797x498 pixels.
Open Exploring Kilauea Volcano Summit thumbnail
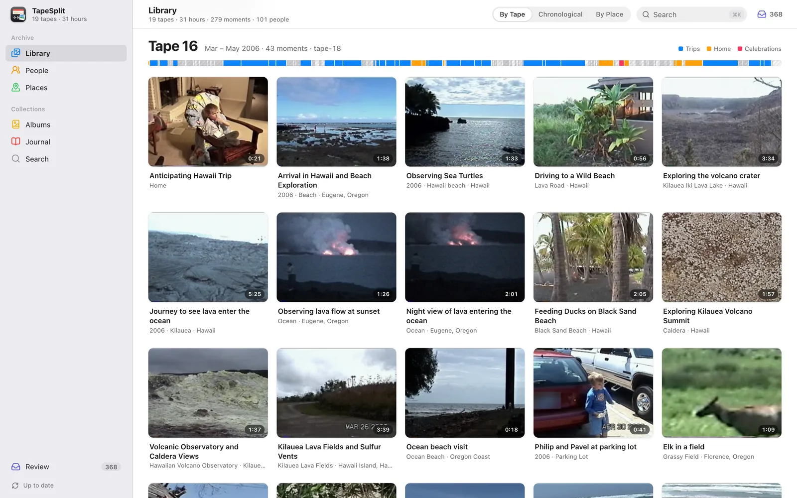[x=722, y=257]
